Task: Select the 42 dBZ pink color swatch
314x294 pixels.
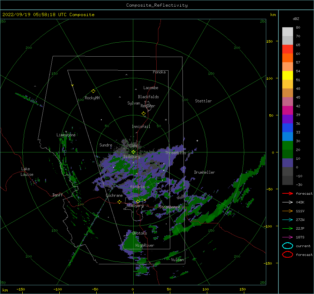Action: tap(287, 101)
